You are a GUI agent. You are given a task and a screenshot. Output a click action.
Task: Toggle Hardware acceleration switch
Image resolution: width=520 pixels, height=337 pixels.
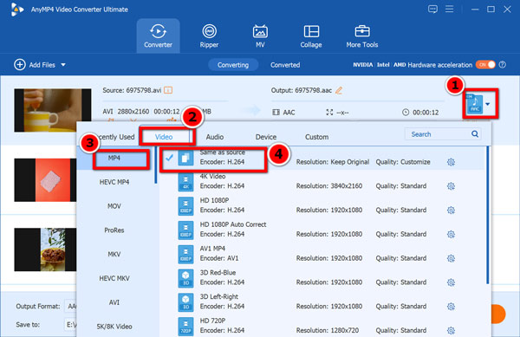click(x=485, y=65)
